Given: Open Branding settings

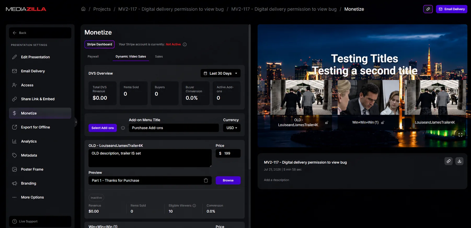Looking at the screenshot, I should tap(40, 183).
